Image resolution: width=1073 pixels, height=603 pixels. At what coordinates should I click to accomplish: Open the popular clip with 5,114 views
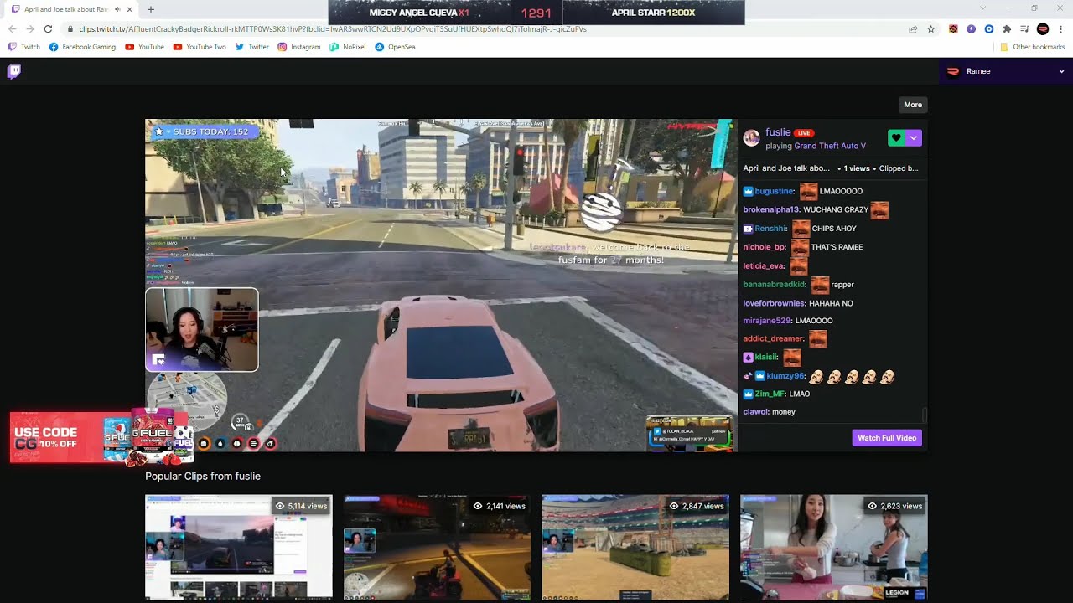tap(239, 547)
